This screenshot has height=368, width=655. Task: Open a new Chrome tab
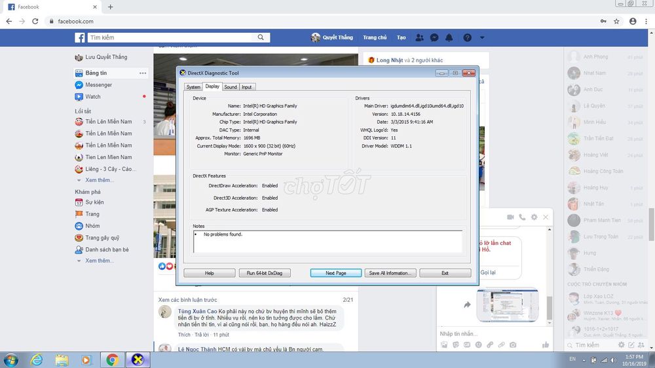[x=110, y=7]
